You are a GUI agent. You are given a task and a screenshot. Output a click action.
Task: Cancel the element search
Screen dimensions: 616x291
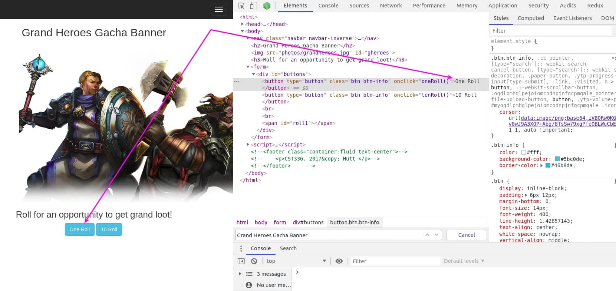click(x=466, y=235)
